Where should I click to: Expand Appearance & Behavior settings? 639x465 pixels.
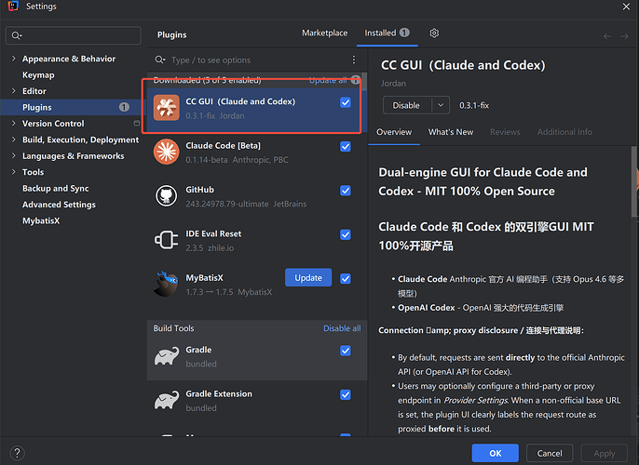pos(13,59)
